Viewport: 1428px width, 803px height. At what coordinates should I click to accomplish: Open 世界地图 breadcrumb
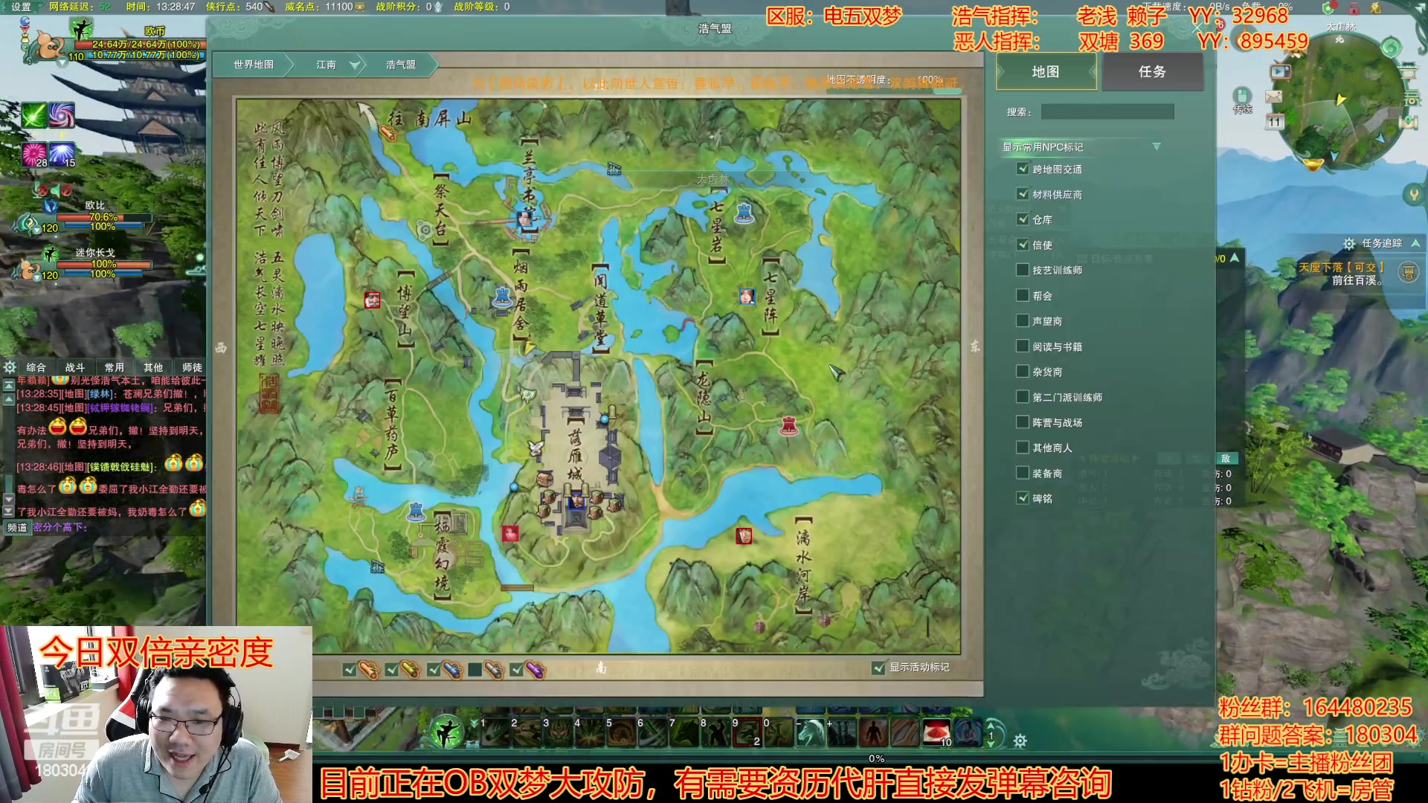[253, 65]
